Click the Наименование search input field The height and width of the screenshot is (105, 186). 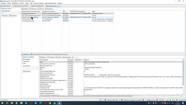(x=11, y=13)
